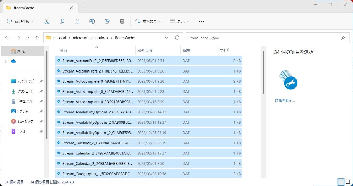
Task: Click the Share icon in toolbar
Action: tap(107, 21)
